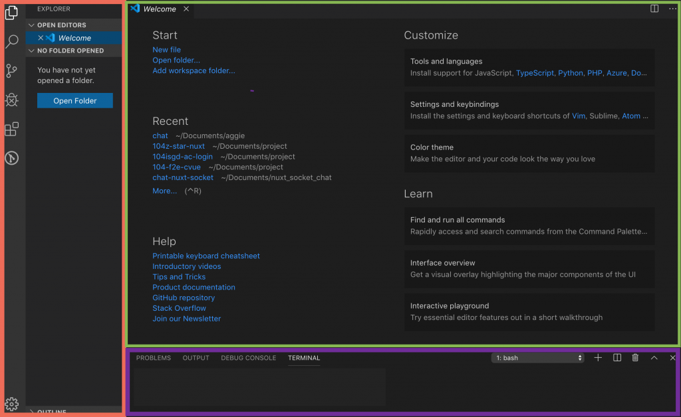Image resolution: width=681 pixels, height=417 pixels.
Task: Open Tips and Tricks link
Action: pyautogui.click(x=178, y=276)
